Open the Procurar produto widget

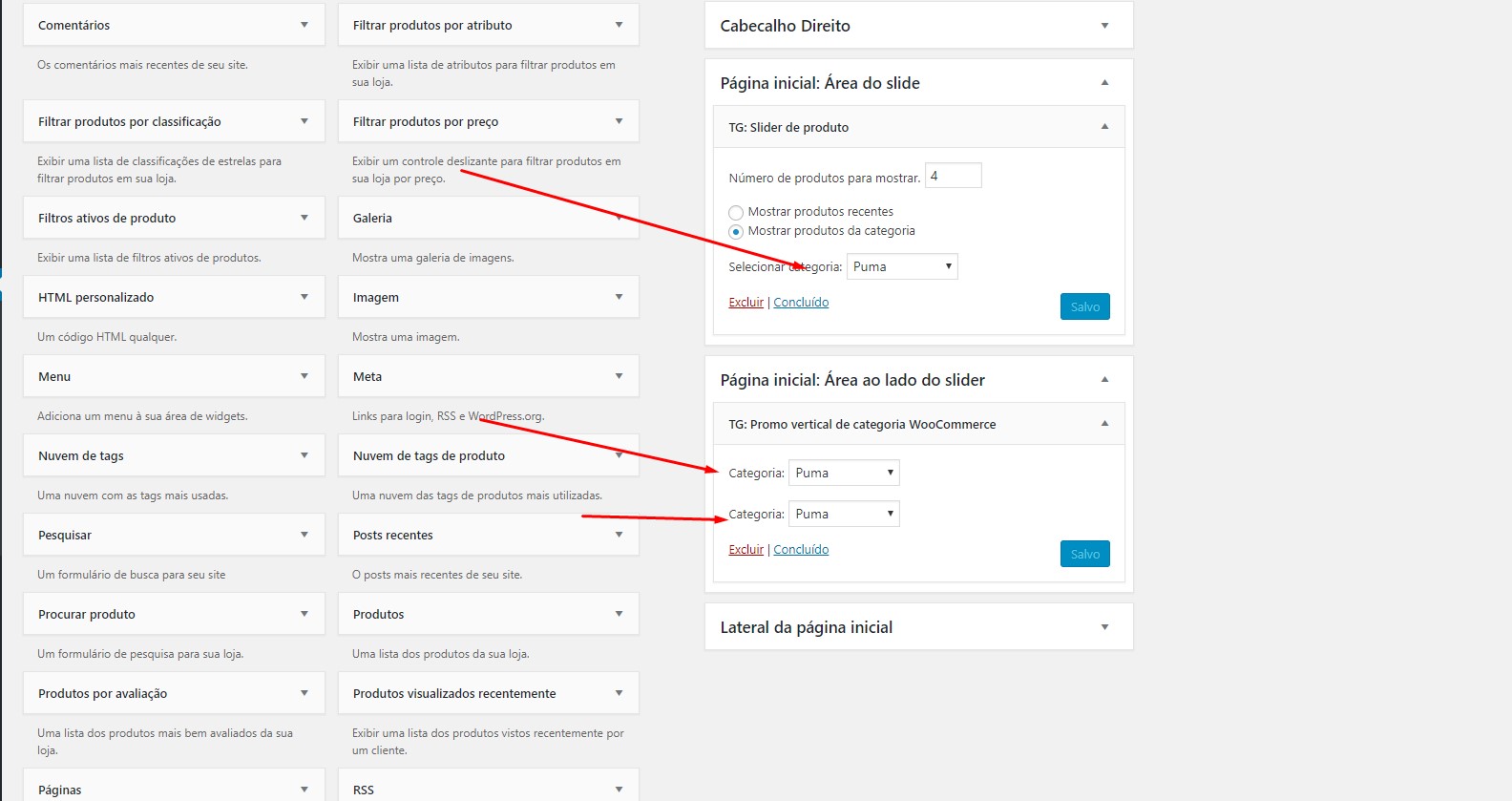click(174, 614)
